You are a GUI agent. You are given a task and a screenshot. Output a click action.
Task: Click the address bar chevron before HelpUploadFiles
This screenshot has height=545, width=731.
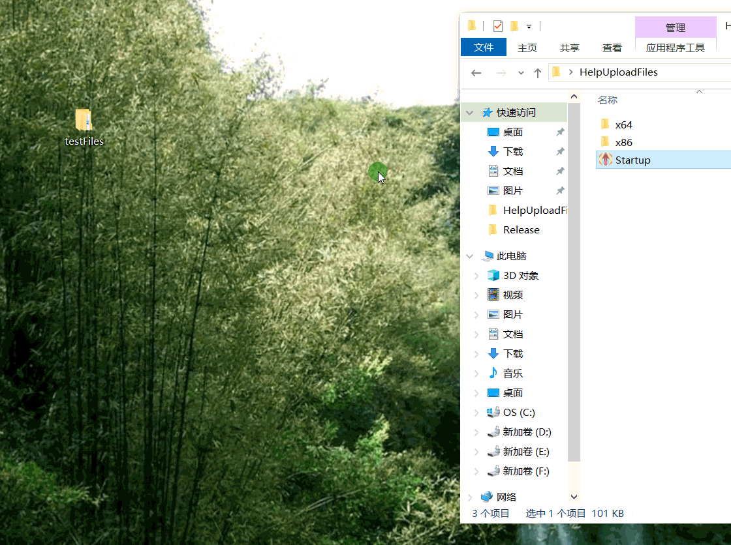click(570, 72)
